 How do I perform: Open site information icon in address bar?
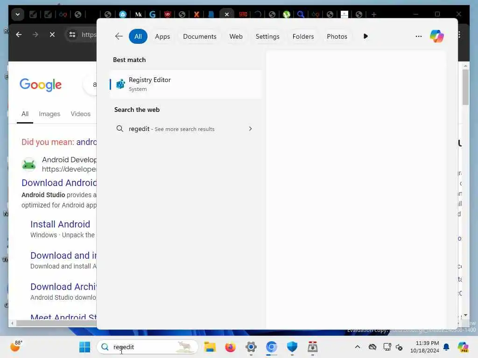click(x=72, y=34)
